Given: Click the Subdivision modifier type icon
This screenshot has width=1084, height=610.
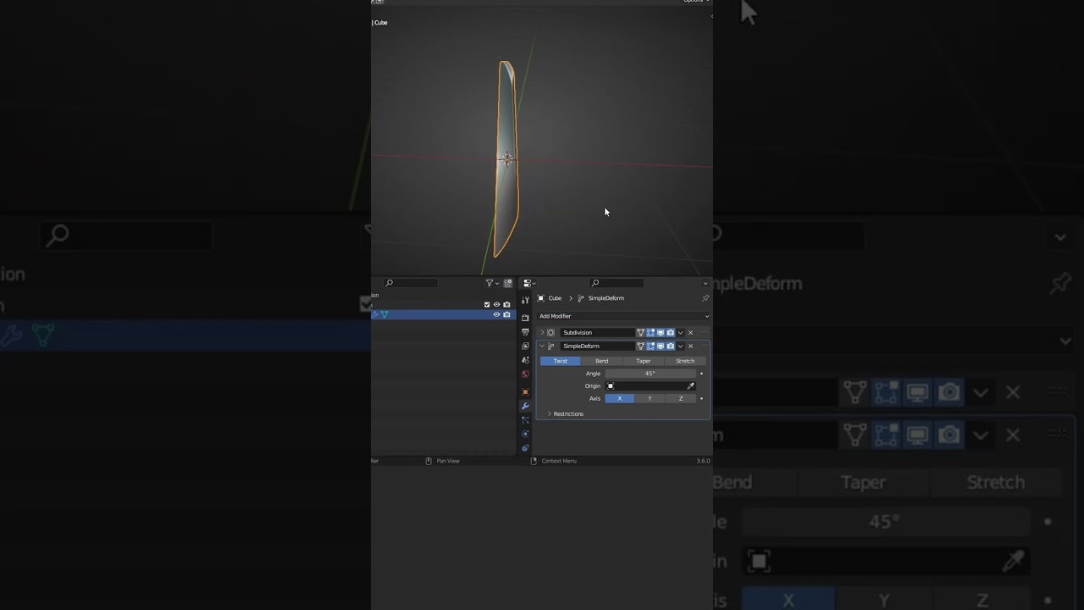Looking at the screenshot, I should (x=550, y=333).
